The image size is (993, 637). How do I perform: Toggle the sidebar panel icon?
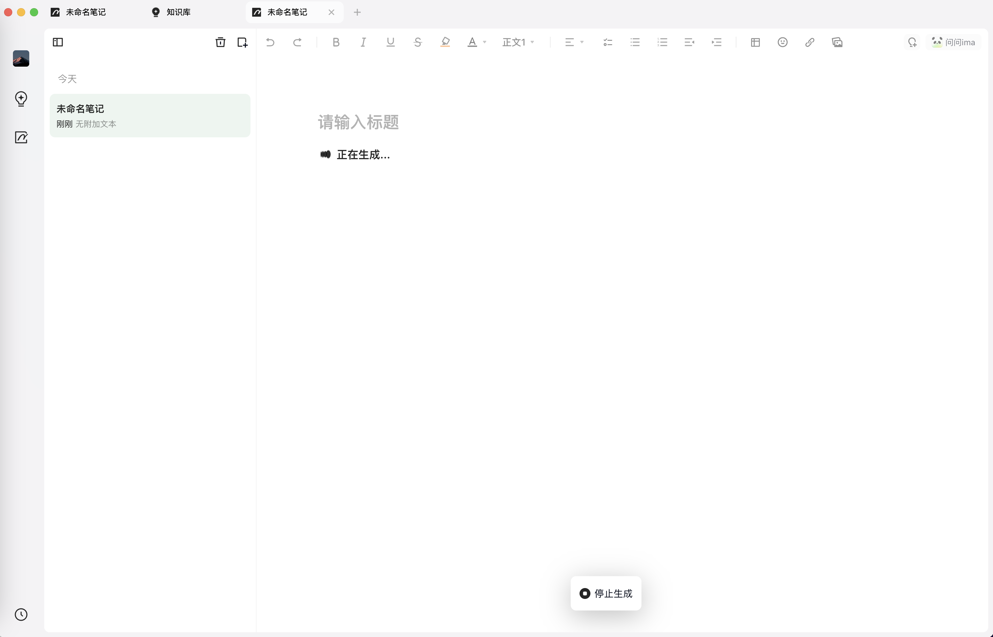pos(58,42)
